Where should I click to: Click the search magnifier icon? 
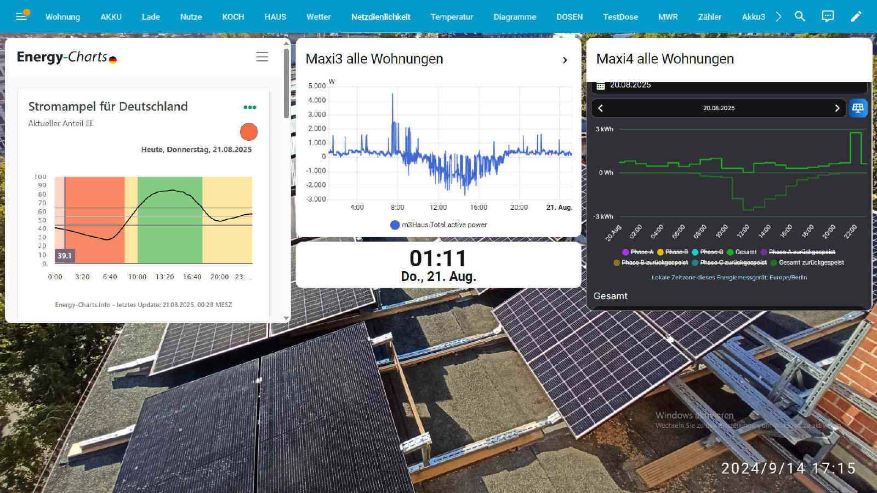[x=800, y=16]
